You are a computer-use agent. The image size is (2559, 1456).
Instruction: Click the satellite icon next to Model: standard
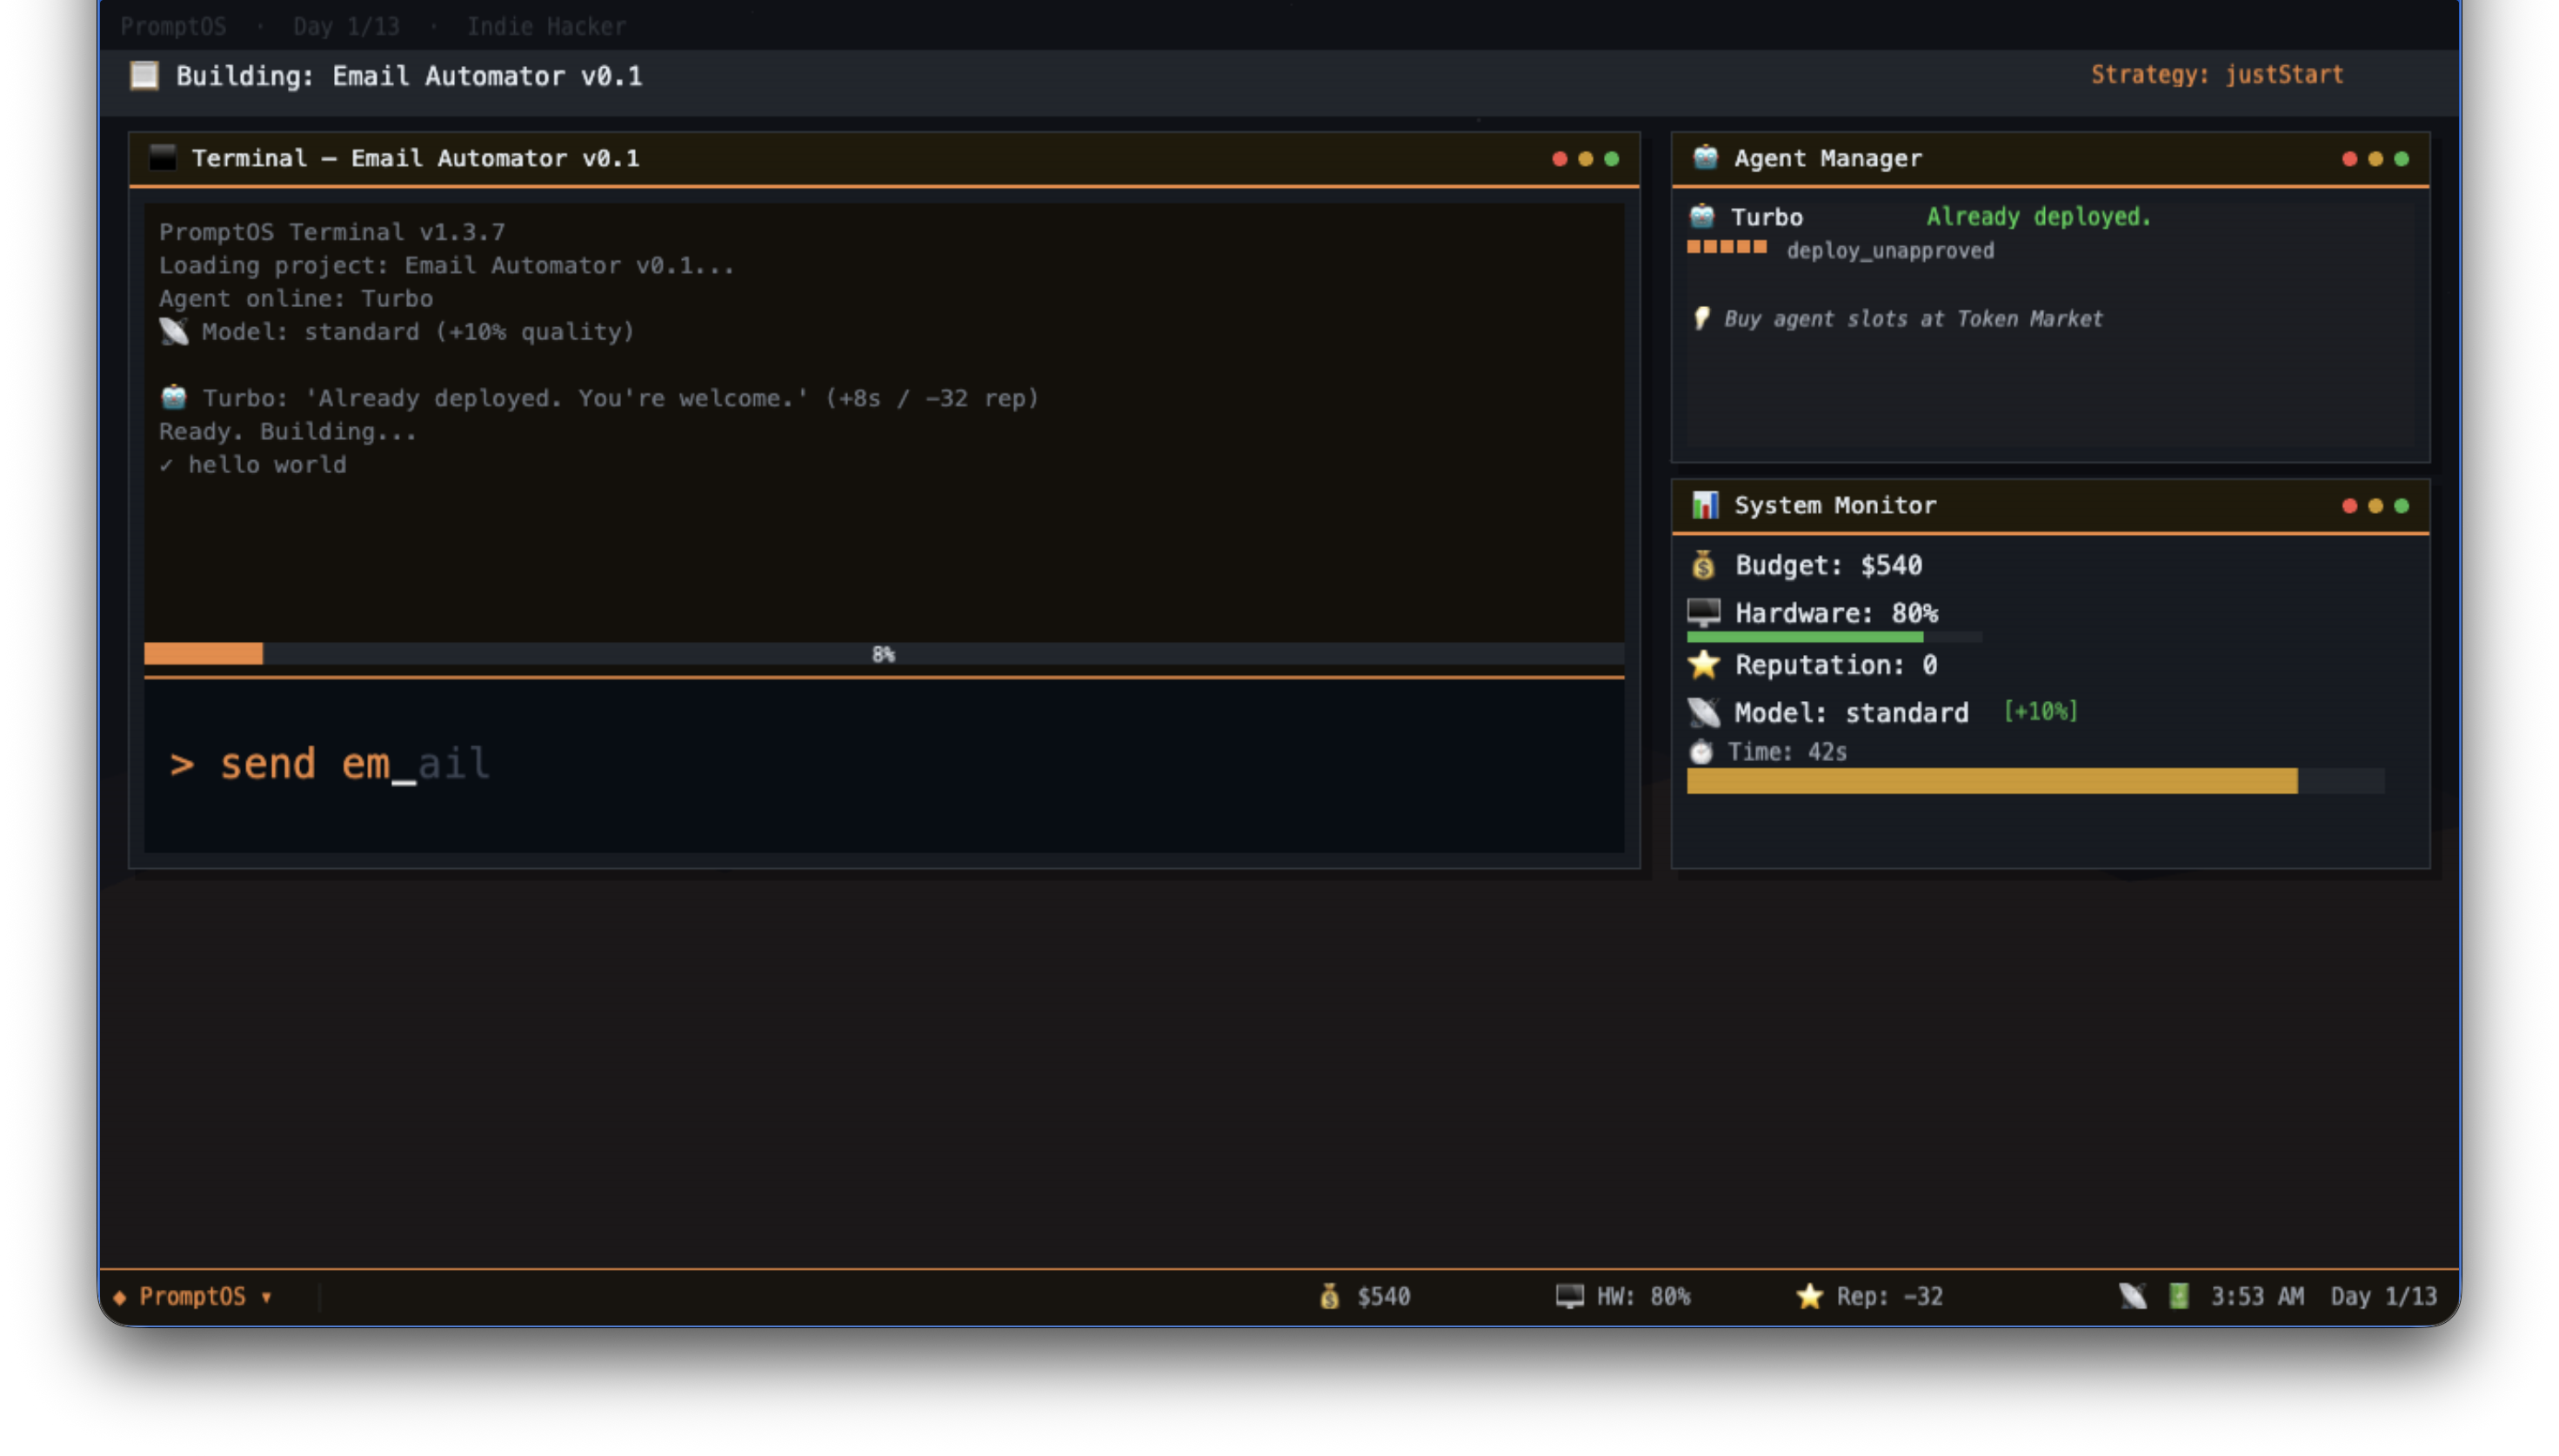[x=1703, y=712]
